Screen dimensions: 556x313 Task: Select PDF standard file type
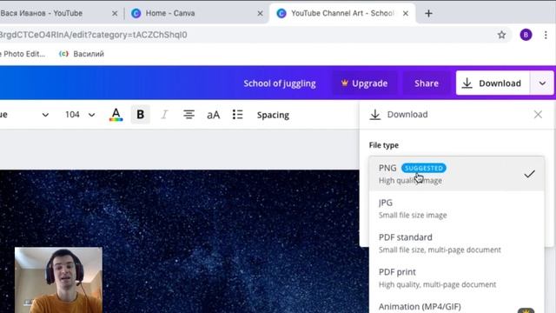pos(457,243)
